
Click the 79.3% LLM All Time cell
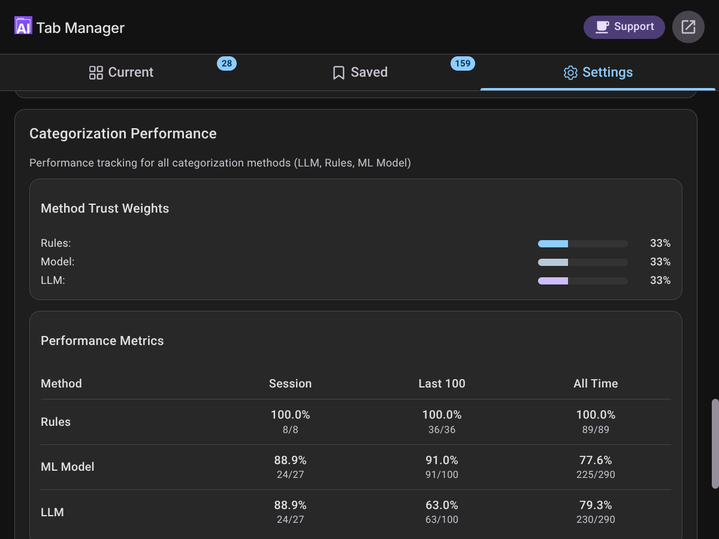pyautogui.click(x=596, y=505)
